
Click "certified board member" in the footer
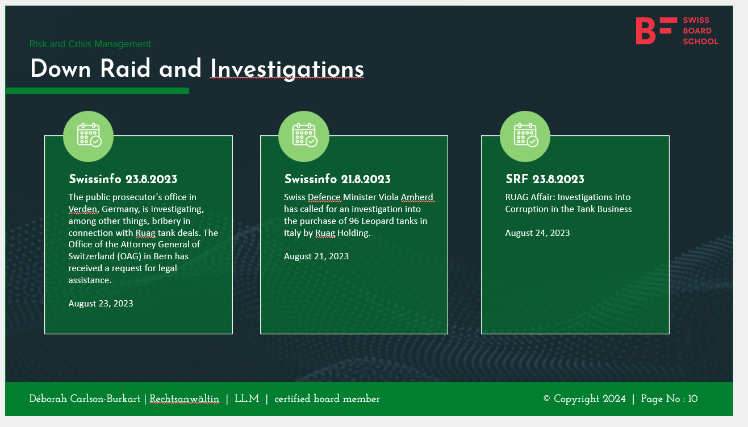tap(327, 399)
